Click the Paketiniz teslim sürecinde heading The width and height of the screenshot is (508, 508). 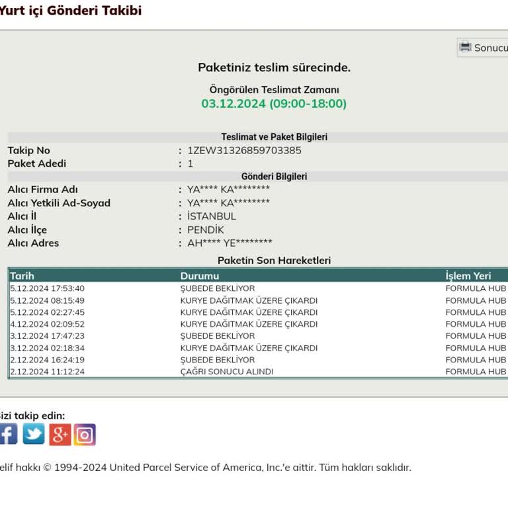[274, 67]
